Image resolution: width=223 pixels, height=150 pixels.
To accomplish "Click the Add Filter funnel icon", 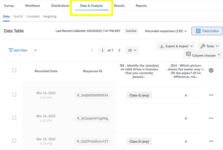I will [x=11, y=50].
